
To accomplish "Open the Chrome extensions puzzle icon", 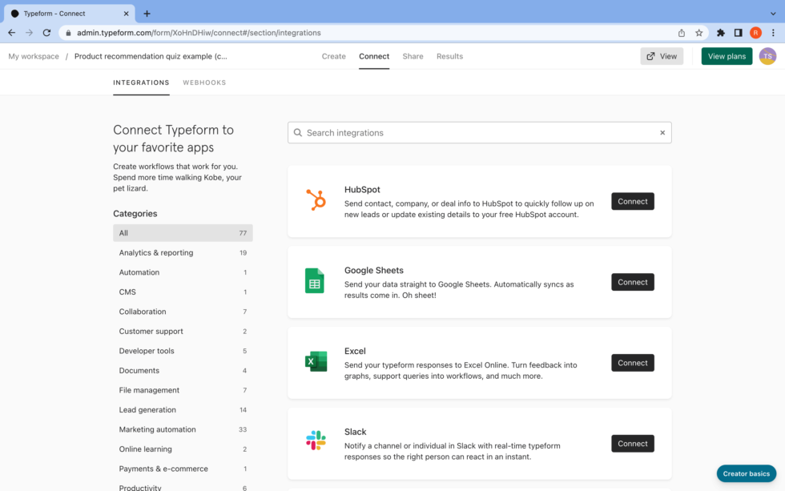I will click(x=720, y=34).
